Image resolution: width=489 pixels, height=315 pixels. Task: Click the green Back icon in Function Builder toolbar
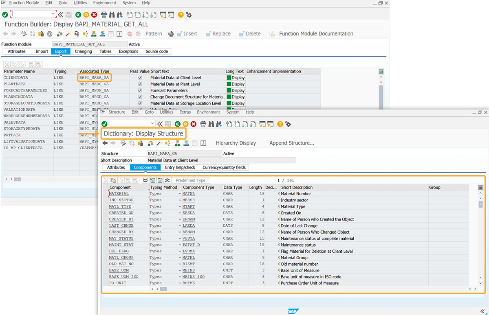point(78,15)
